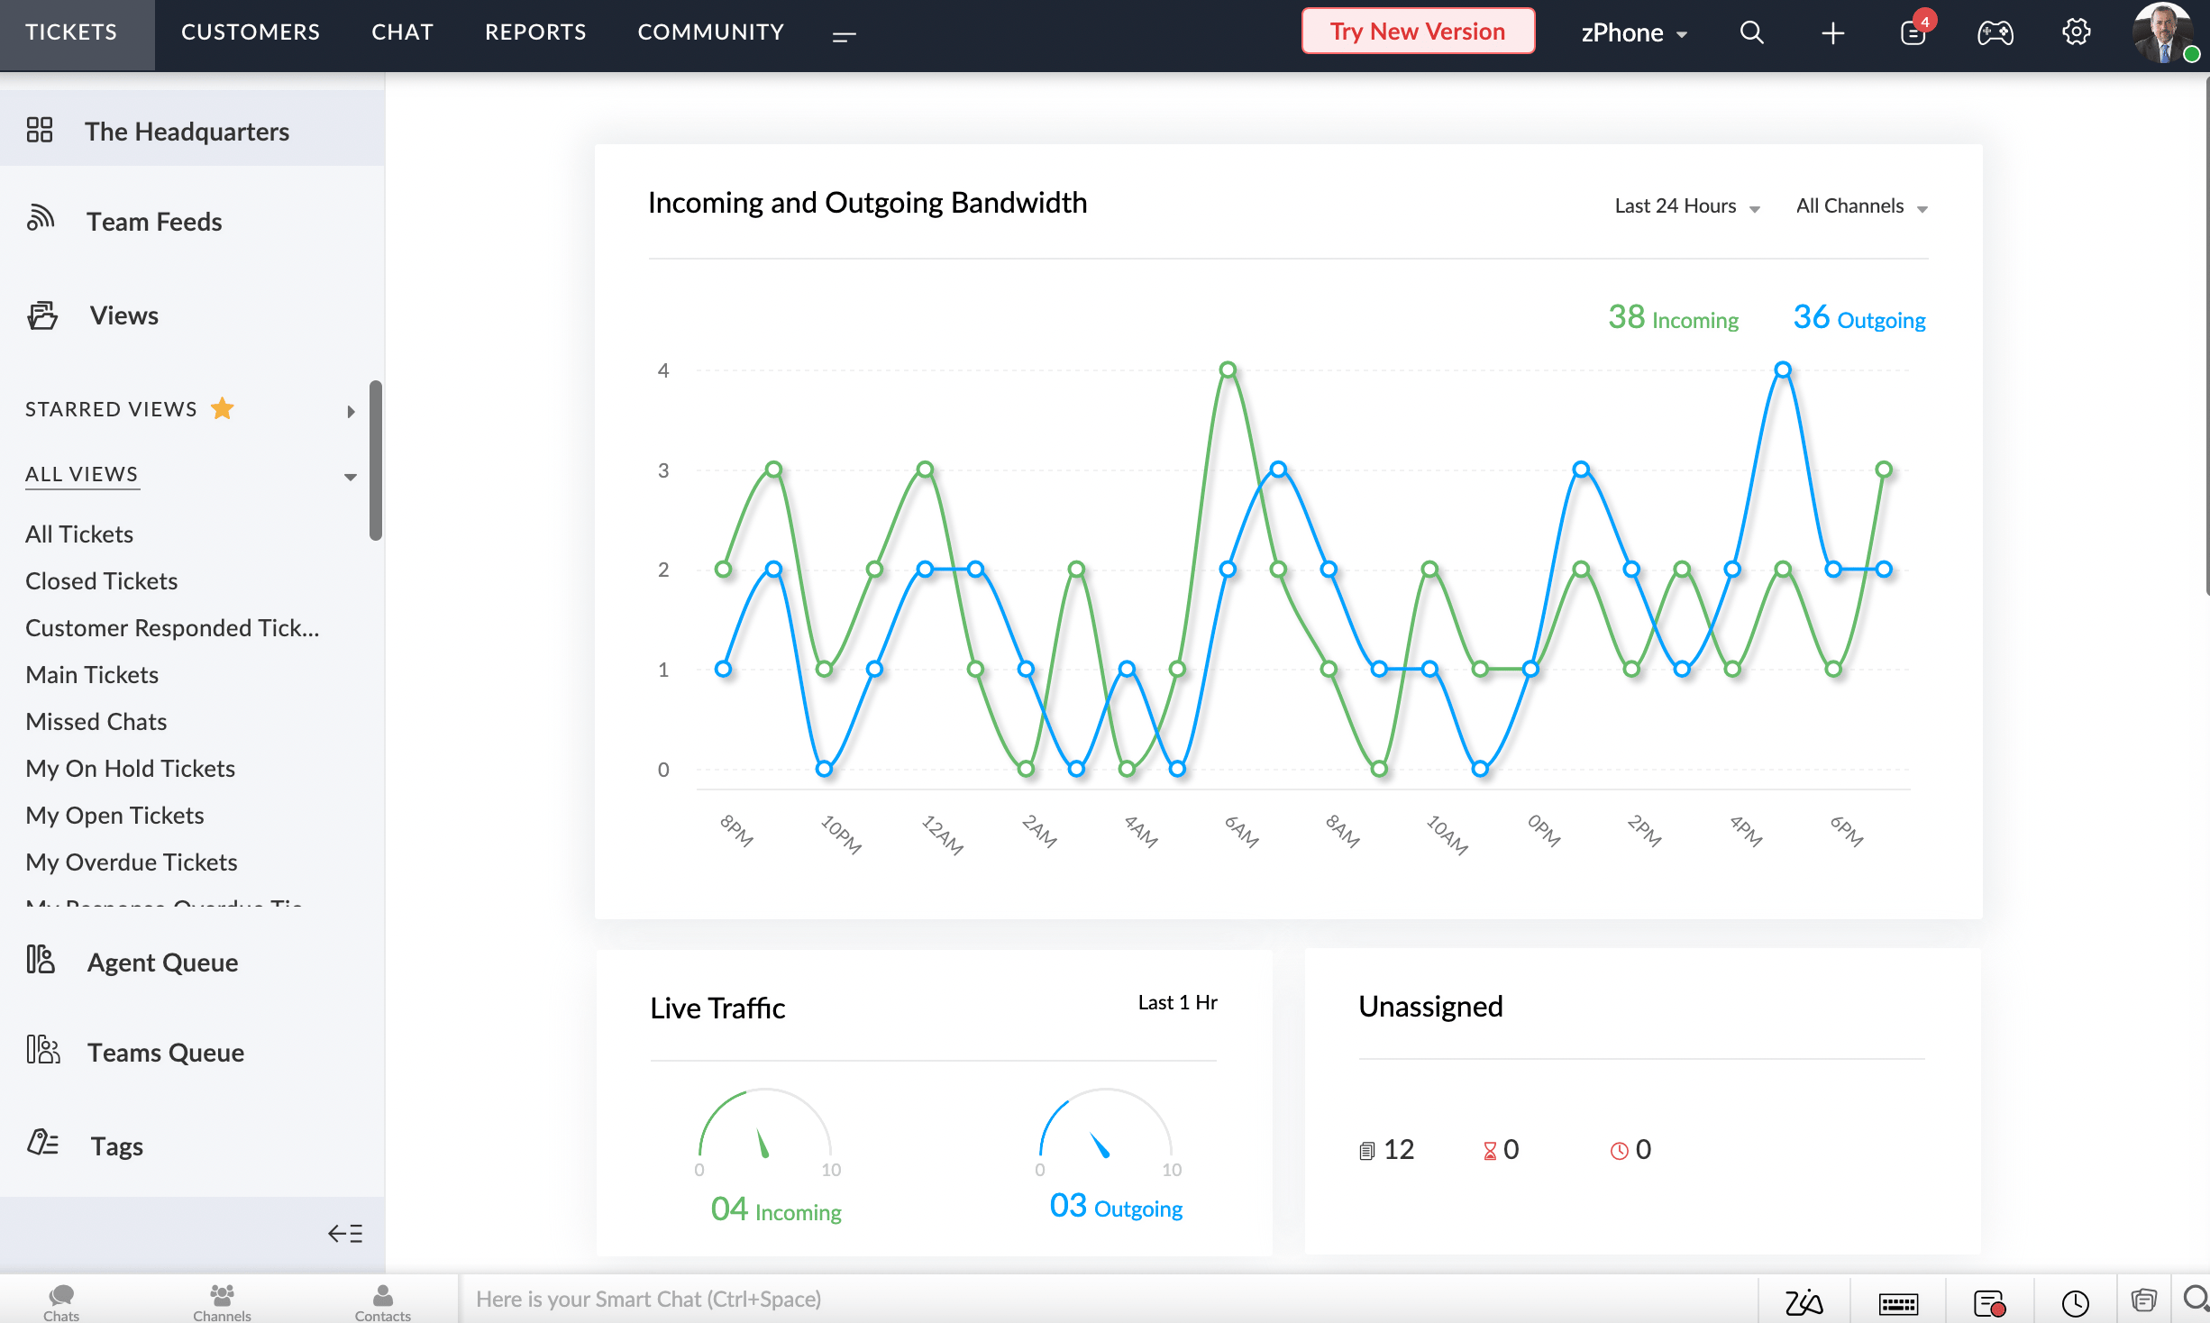2210x1323 pixels.
Task: Open Main Tickets view
Action: coord(92,674)
